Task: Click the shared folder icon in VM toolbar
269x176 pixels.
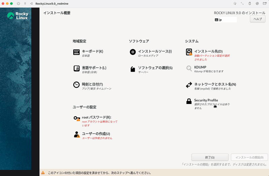Action: tap(265, 3)
